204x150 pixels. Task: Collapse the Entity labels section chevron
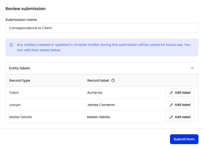tap(192, 68)
